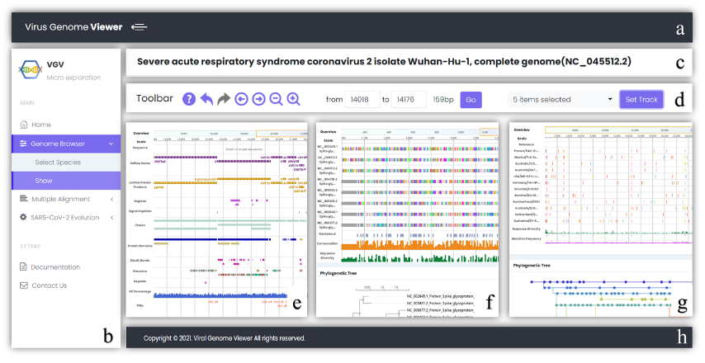705x363 pixels.
Task: Click the Multiple Alignment lines icon
Action: [23, 199]
